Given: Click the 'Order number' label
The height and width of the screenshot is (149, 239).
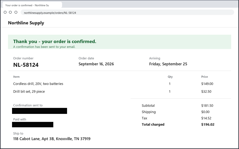Looking at the screenshot, I should (x=23, y=58).
